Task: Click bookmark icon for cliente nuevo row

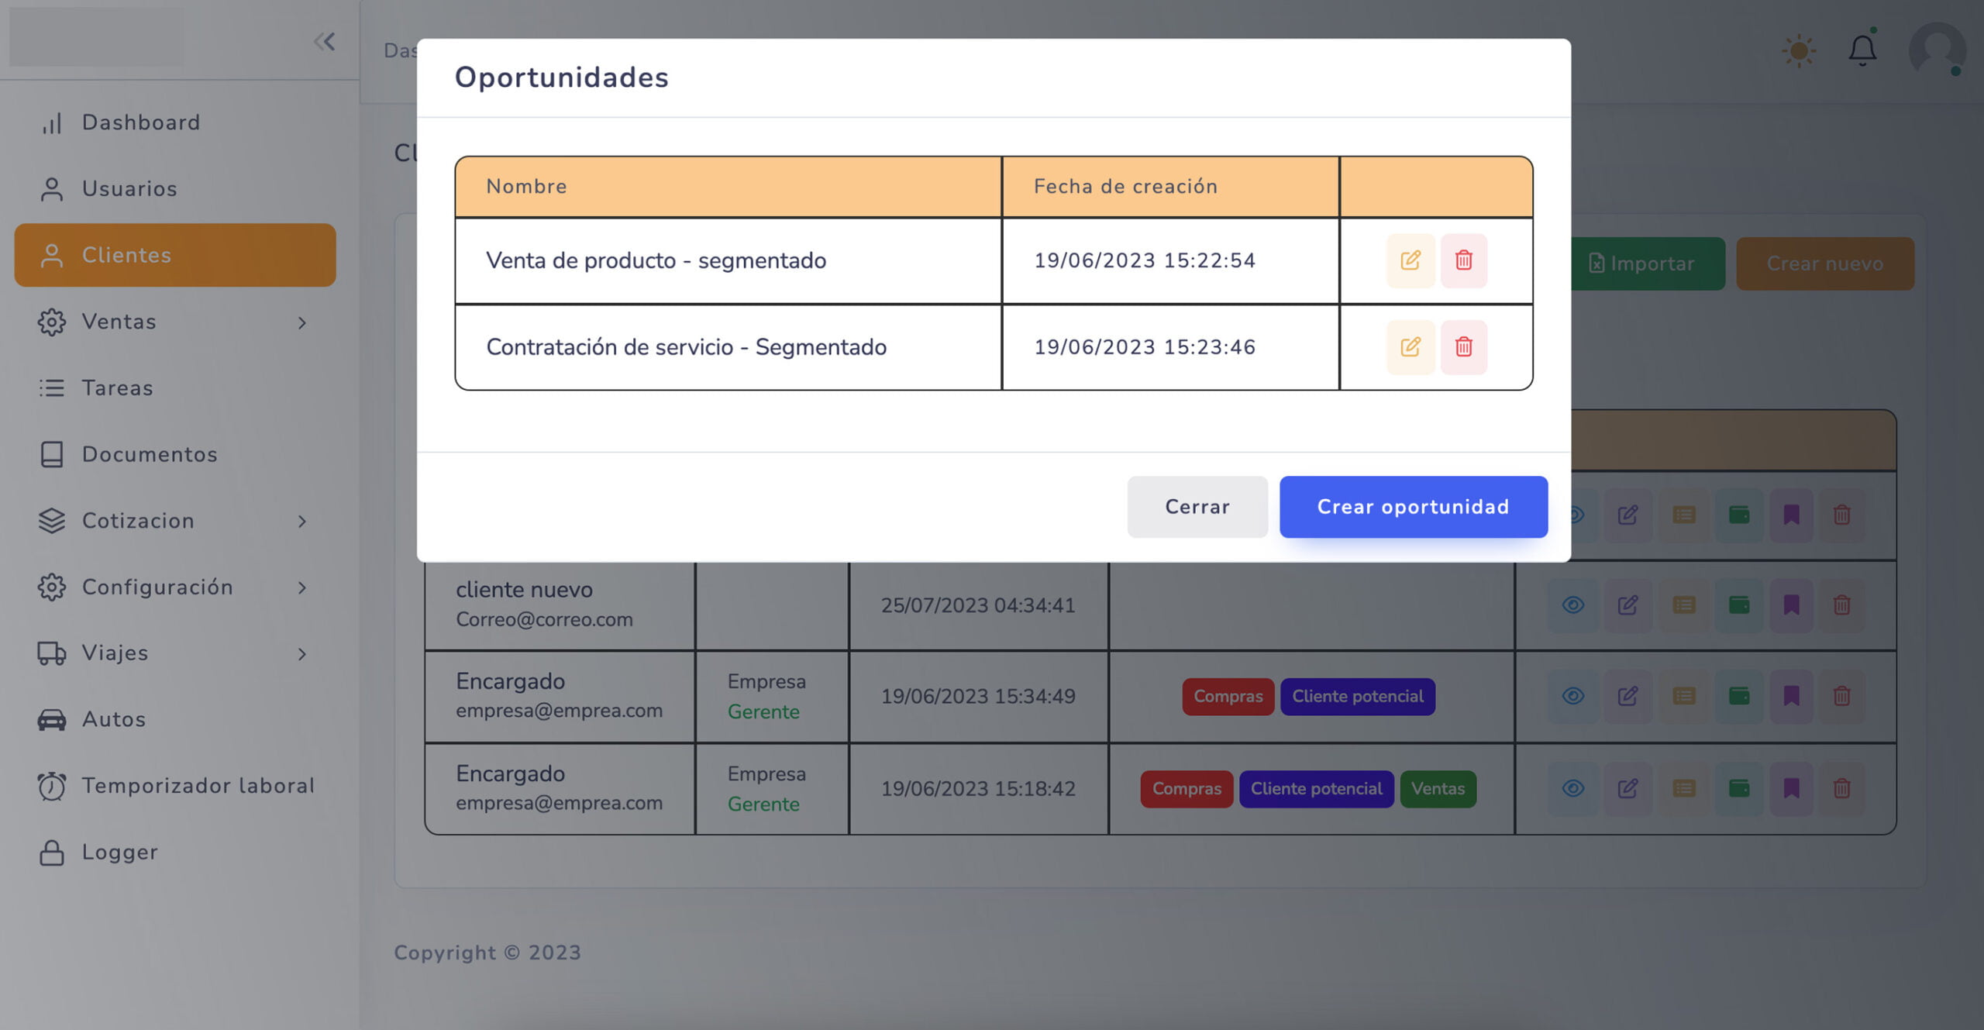Action: (x=1791, y=605)
